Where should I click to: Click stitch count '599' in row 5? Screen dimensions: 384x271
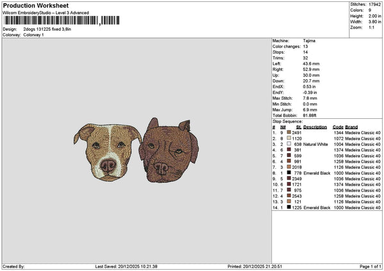pos(298,156)
